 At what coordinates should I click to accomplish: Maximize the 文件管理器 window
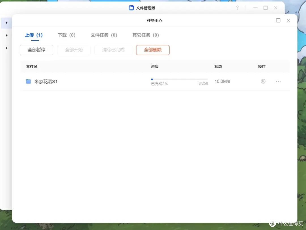(x=265, y=8)
